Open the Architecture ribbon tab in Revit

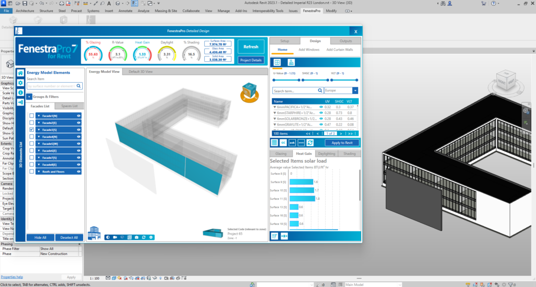tap(25, 11)
